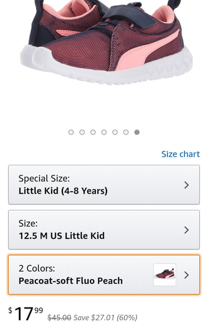208x322 pixels.
Task: Open the 12.5 M US Little Kid size dropdown
Action: 104,230
